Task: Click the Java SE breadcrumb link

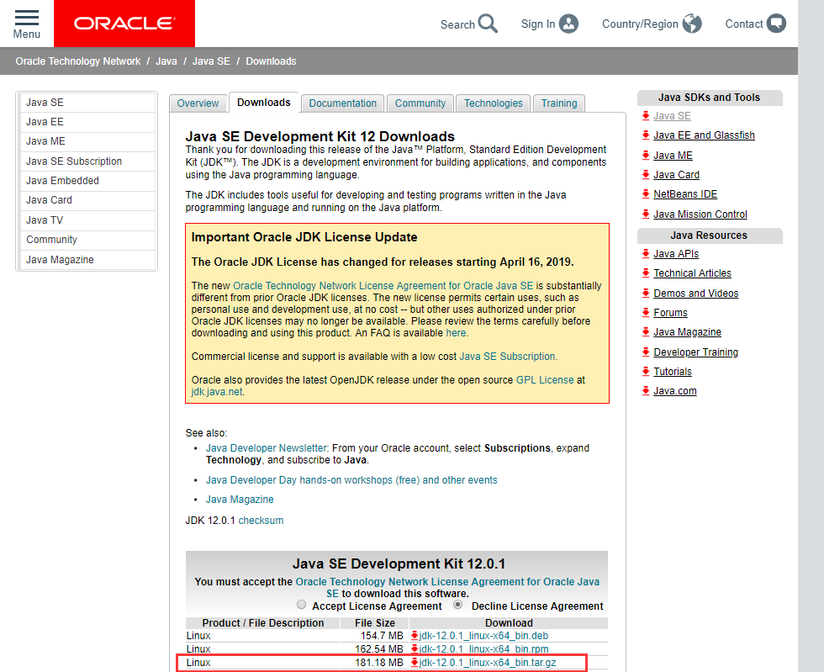Action: point(211,61)
